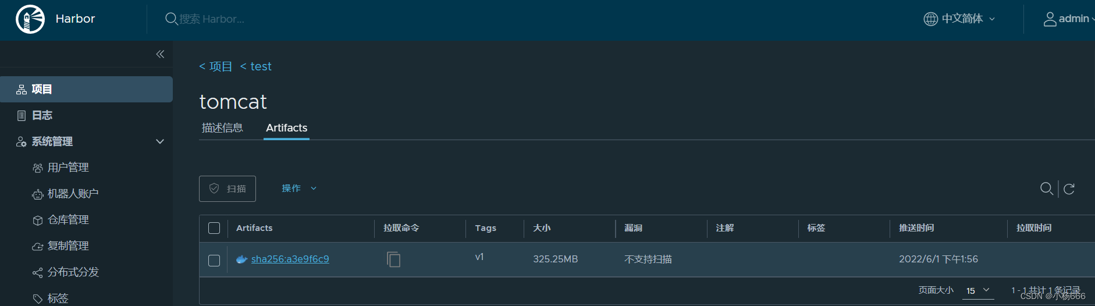This screenshot has height=306, width=1095.
Task: Open the 操作 actions dropdown
Action: [x=299, y=188]
